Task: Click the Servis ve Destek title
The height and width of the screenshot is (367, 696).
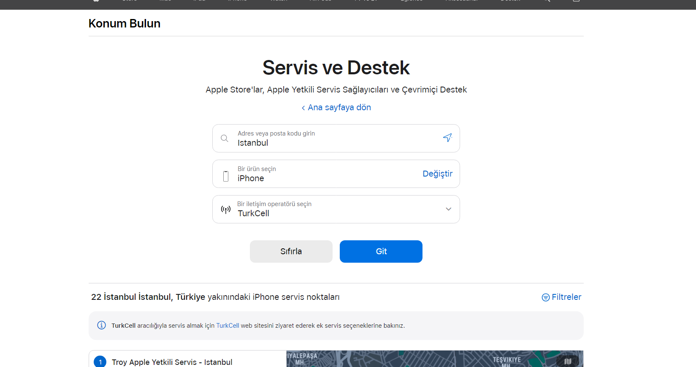Action: pyautogui.click(x=336, y=68)
